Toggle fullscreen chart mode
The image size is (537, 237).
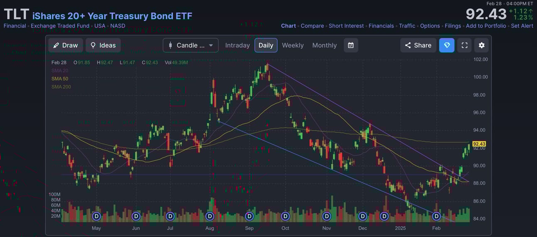coord(465,45)
